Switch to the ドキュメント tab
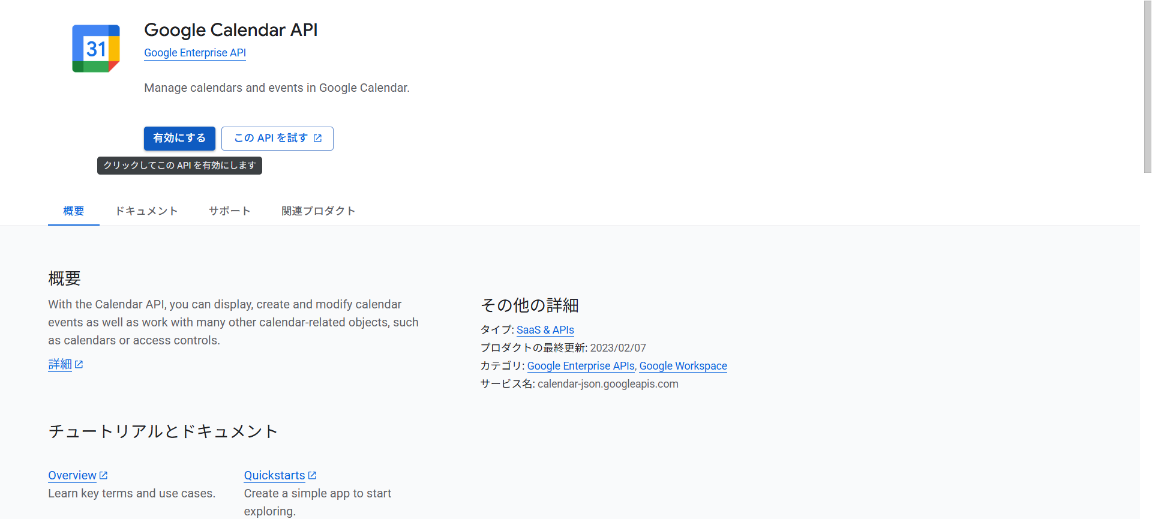The height and width of the screenshot is (519, 1152). coord(146,211)
